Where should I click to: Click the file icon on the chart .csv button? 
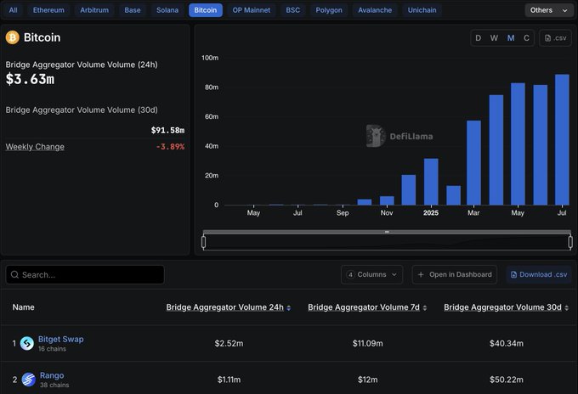point(547,38)
